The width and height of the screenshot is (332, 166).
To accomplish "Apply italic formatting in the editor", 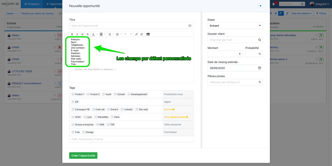I will pyautogui.click(x=77, y=34).
